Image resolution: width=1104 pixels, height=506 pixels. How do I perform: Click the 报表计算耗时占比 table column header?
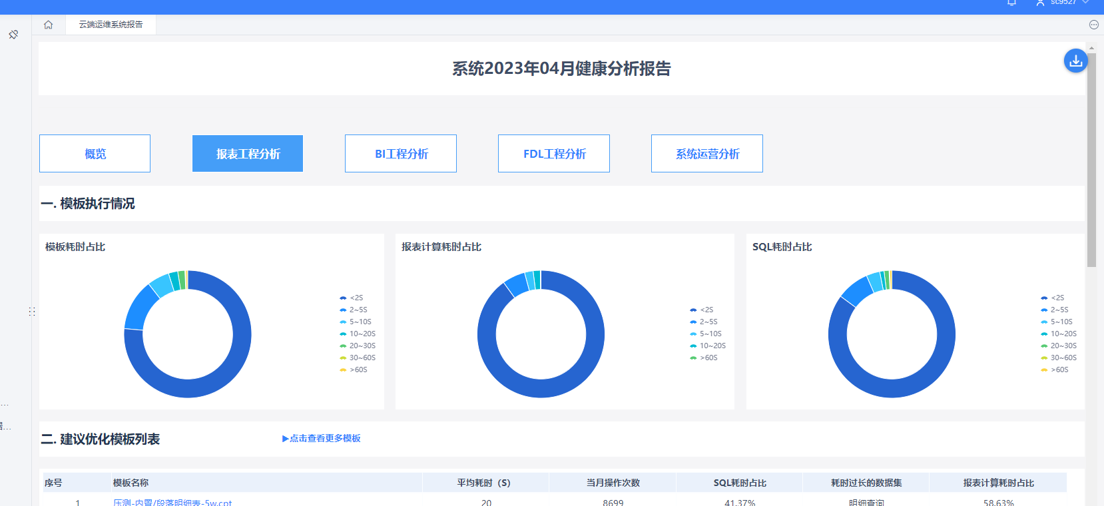pos(998,483)
